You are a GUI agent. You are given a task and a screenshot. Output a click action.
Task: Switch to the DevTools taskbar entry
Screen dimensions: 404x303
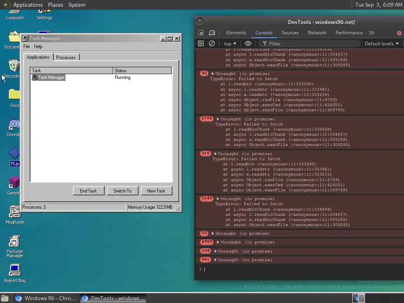113,298
